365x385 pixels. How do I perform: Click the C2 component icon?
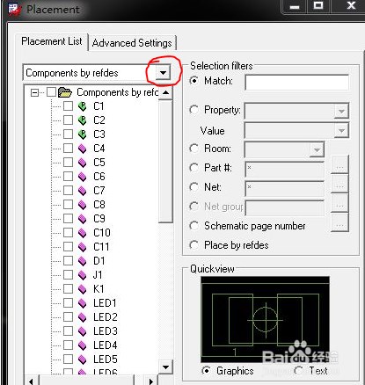[83, 120]
